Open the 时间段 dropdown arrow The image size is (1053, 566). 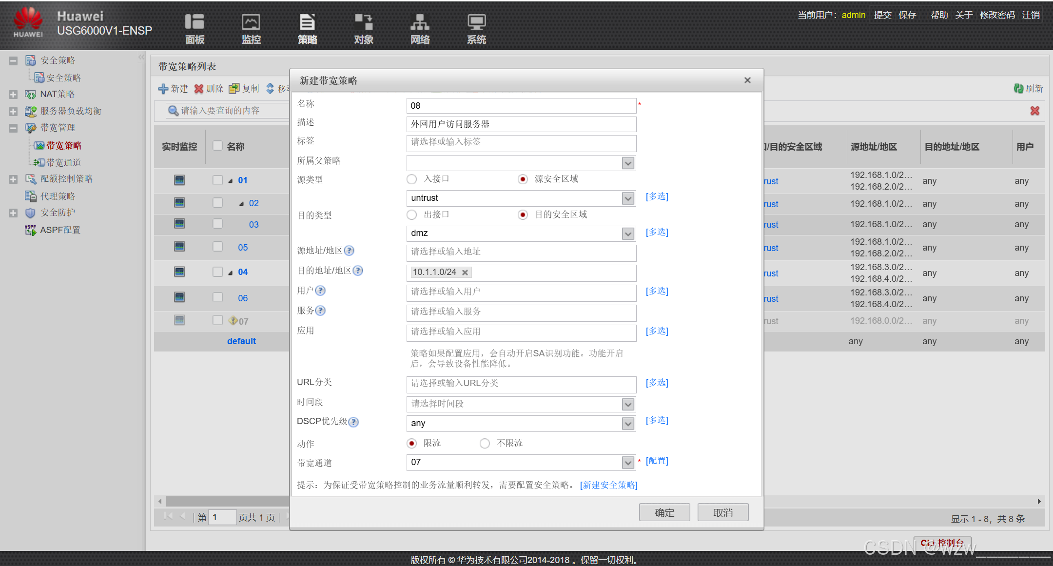point(628,404)
